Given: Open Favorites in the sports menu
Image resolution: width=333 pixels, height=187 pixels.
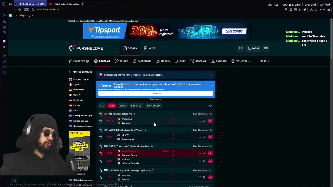Looking at the screenshot, I should coord(79,61).
